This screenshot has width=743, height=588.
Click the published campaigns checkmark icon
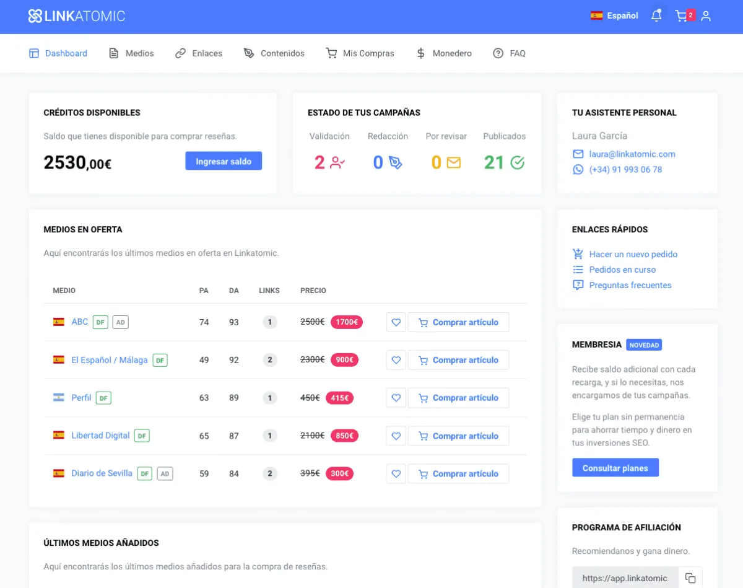point(517,162)
